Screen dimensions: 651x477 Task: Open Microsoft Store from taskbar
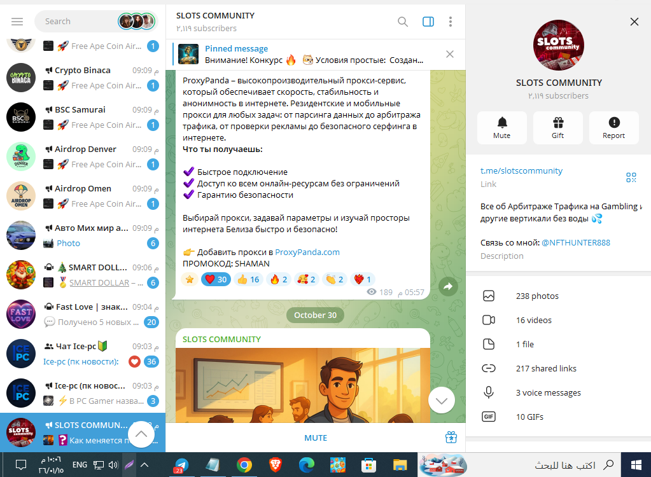(368, 466)
